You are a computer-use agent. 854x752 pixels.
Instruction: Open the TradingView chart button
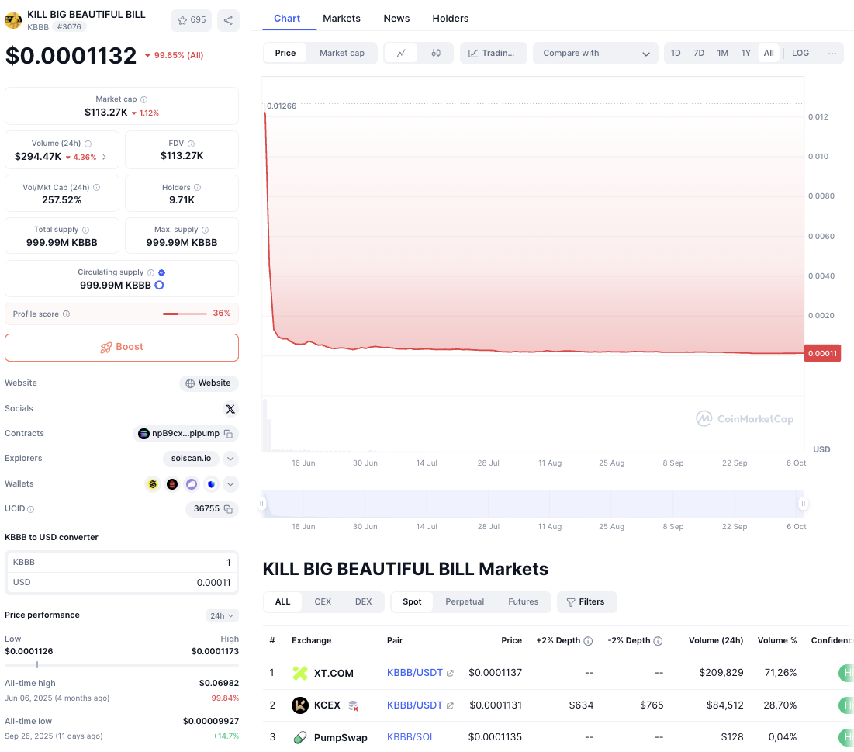[x=493, y=53]
